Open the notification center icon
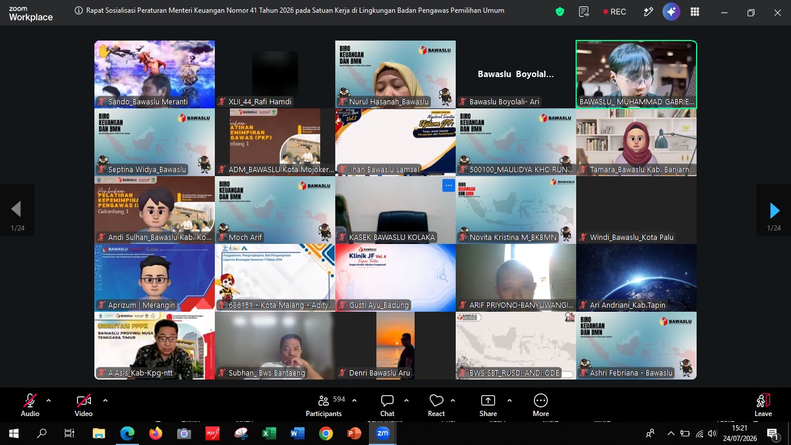This screenshot has height=445, width=791. click(x=772, y=433)
